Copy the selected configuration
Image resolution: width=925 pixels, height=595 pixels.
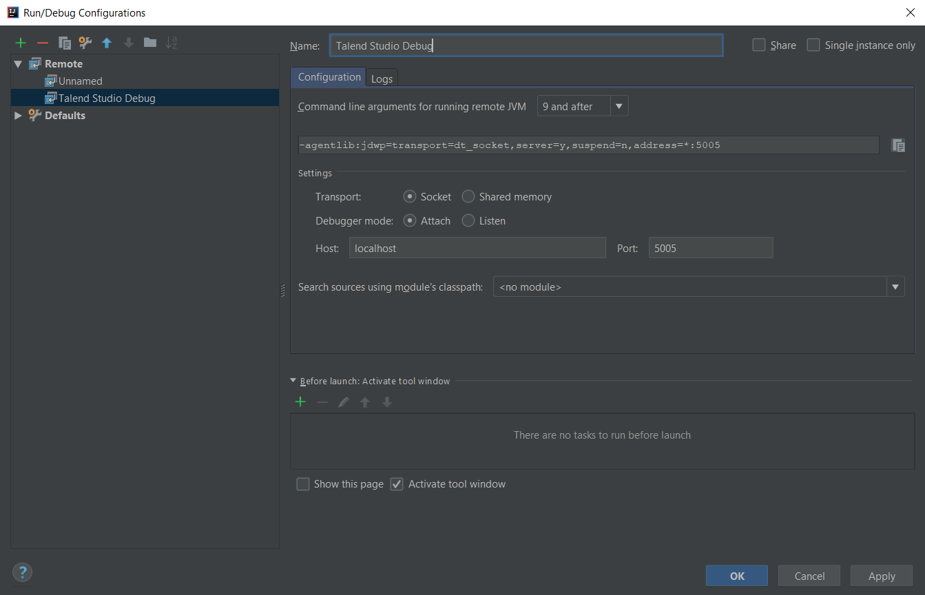point(63,42)
